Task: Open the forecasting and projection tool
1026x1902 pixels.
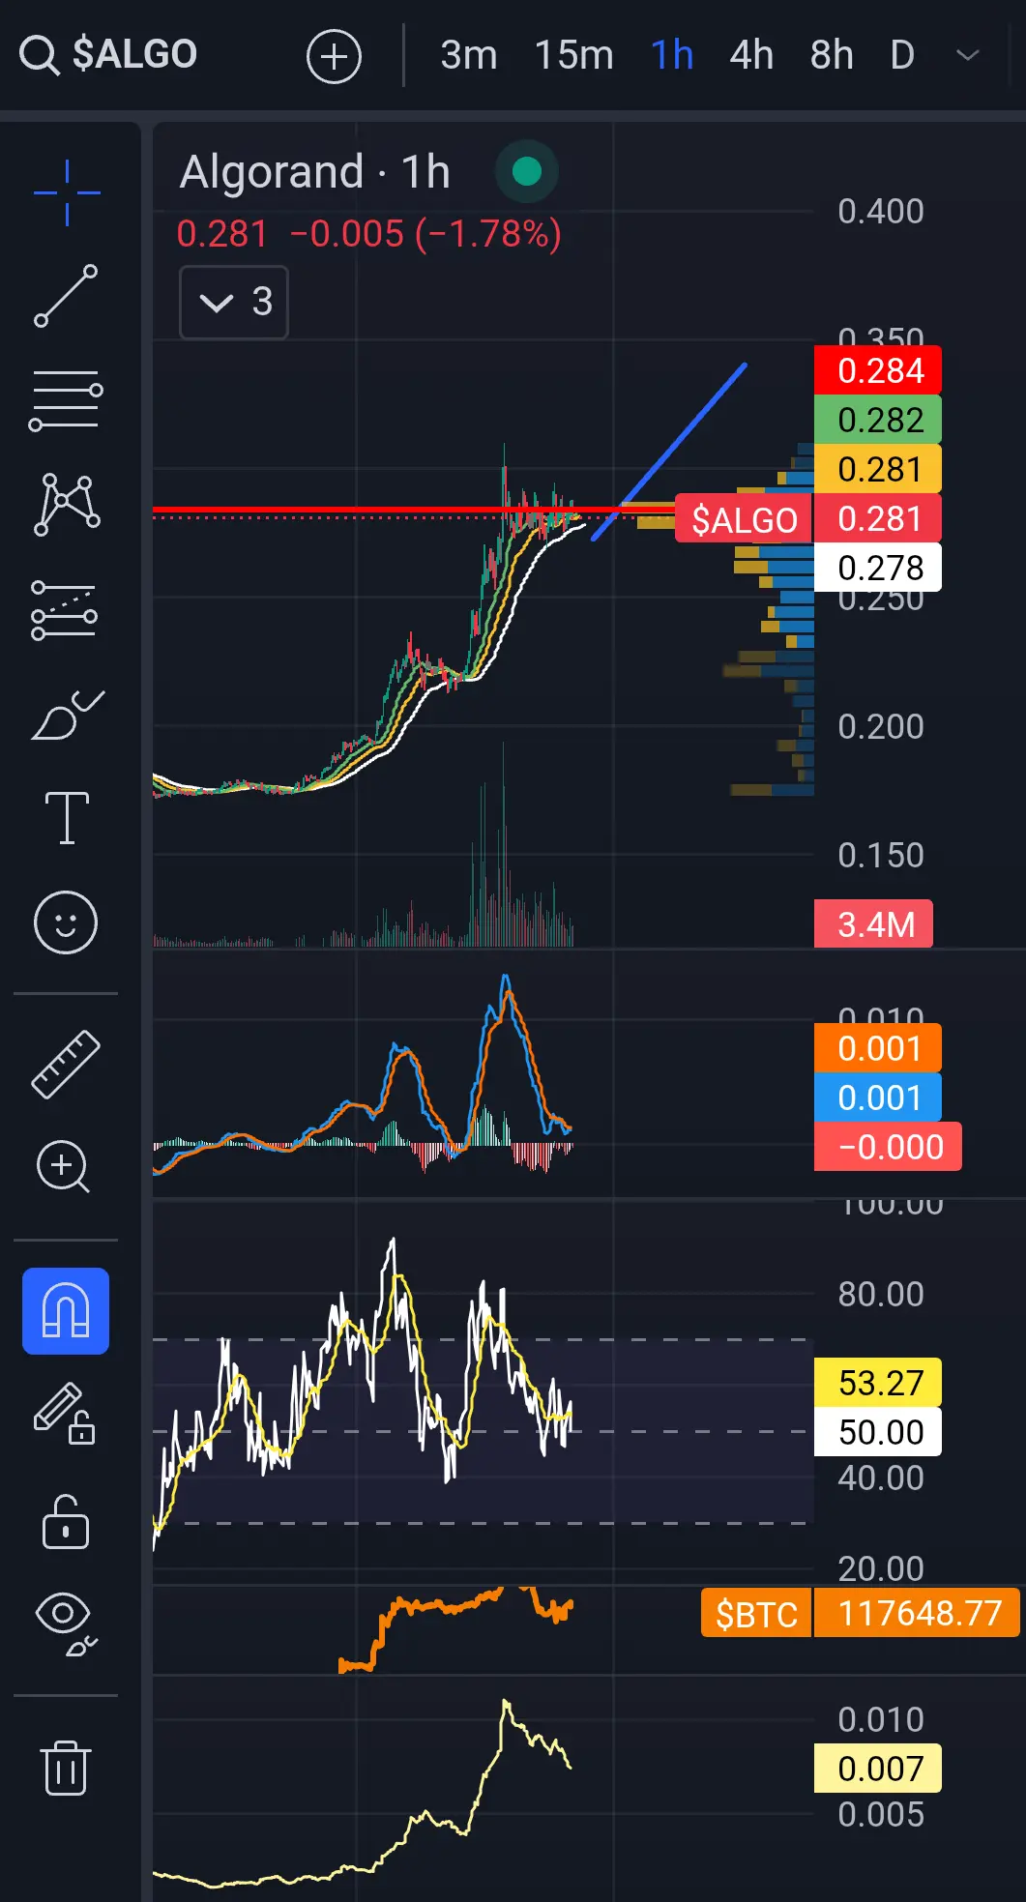Action: [x=64, y=610]
